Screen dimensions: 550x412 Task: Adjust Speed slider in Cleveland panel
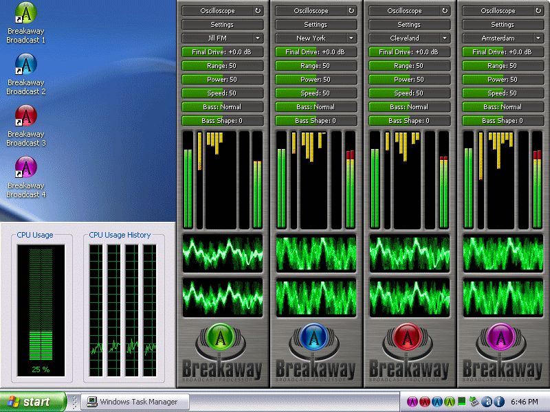409,93
